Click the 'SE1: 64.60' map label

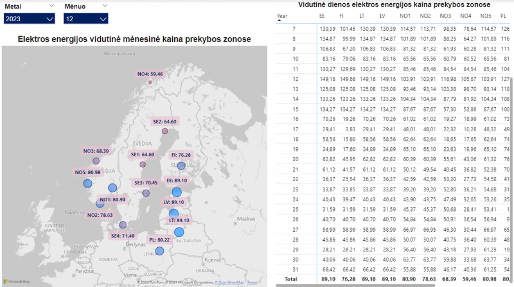point(143,155)
